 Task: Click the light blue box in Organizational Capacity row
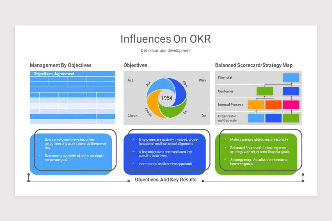(x=256, y=118)
